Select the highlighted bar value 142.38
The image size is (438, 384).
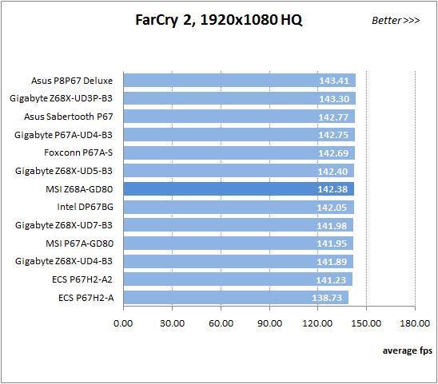tap(332, 189)
